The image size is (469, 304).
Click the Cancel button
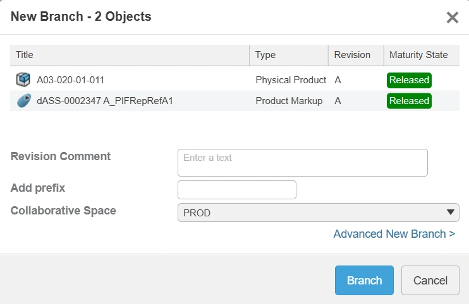[430, 281]
